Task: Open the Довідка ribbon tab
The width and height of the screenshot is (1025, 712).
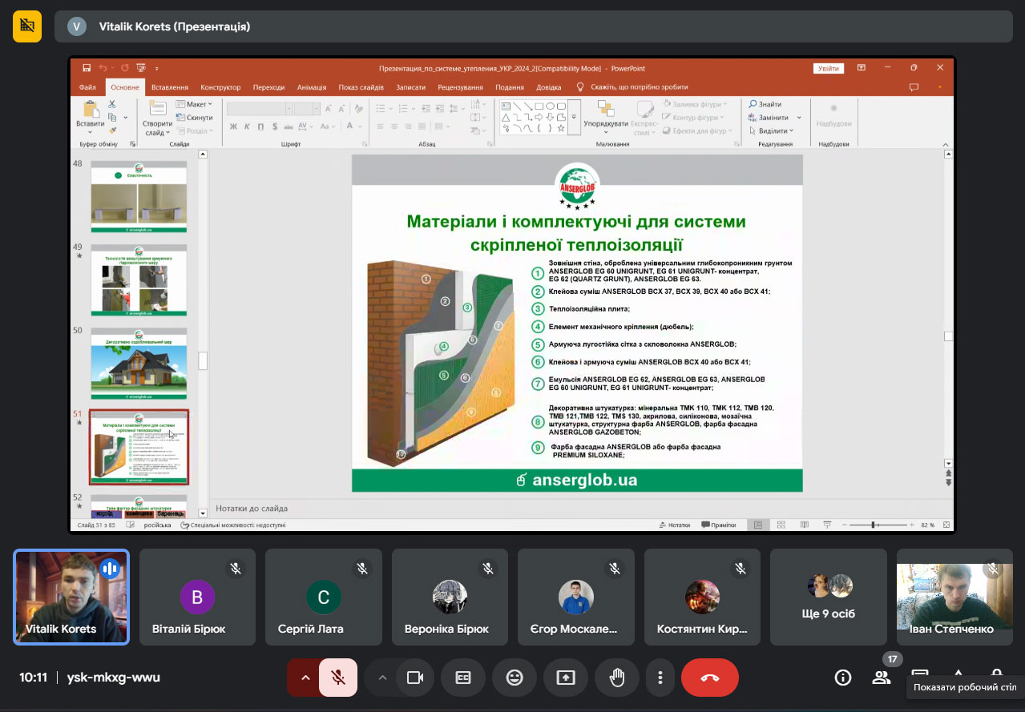Action: click(x=549, y=87)
